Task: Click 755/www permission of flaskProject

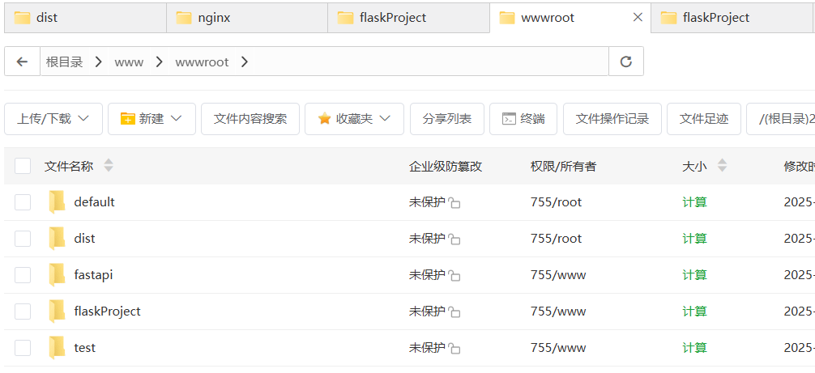Action: 558,311
